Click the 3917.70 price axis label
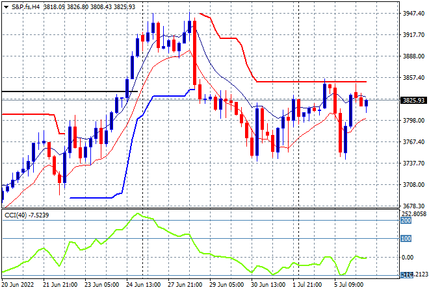429x292 pixels. tap(413, 35)
